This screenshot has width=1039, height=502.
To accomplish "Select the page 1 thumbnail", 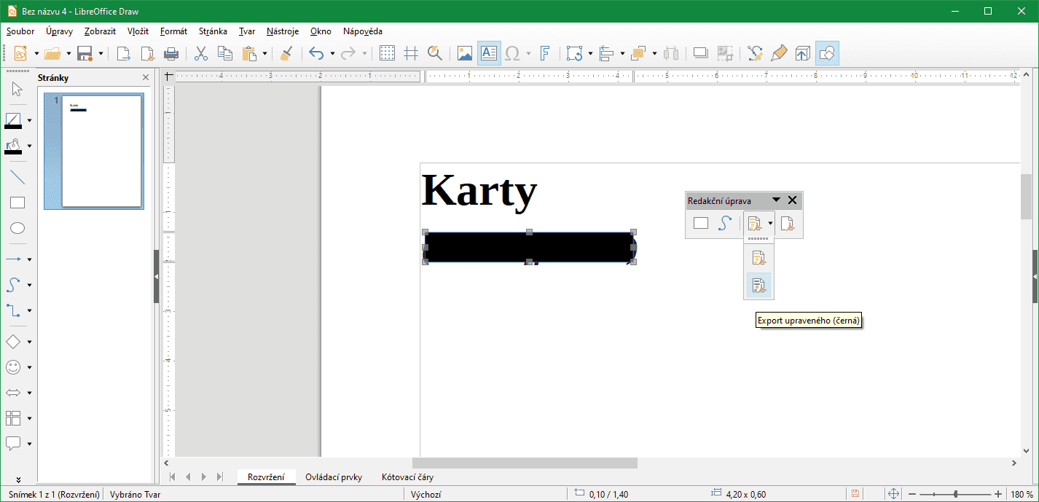I will point(101,151).
